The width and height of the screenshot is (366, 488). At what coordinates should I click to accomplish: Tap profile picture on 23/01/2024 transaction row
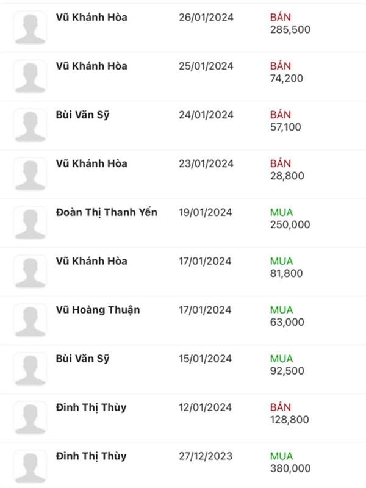(x=30, y=174)
